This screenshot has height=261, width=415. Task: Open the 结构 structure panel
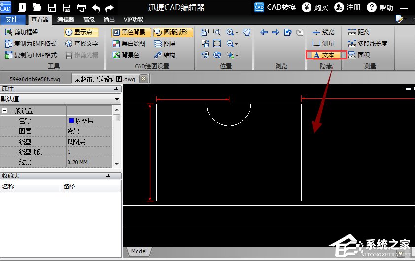[165, 55]
